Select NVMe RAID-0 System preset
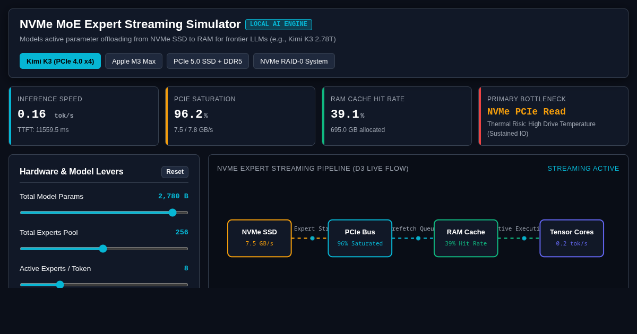 (294, 61)
